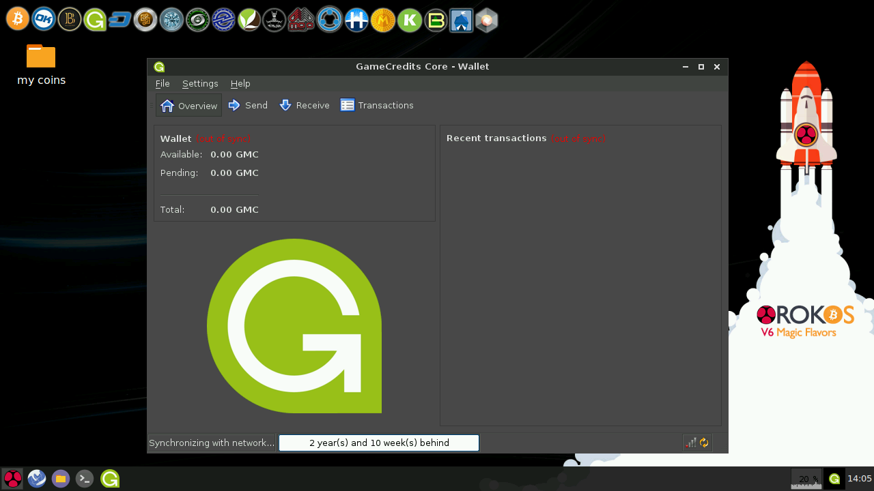Open the Metalcoin wallet launcher
The image size is (874, 491).
point(274,20)
